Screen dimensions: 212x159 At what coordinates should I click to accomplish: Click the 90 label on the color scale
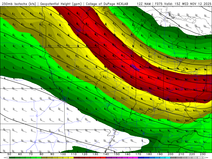click(52, 154)
